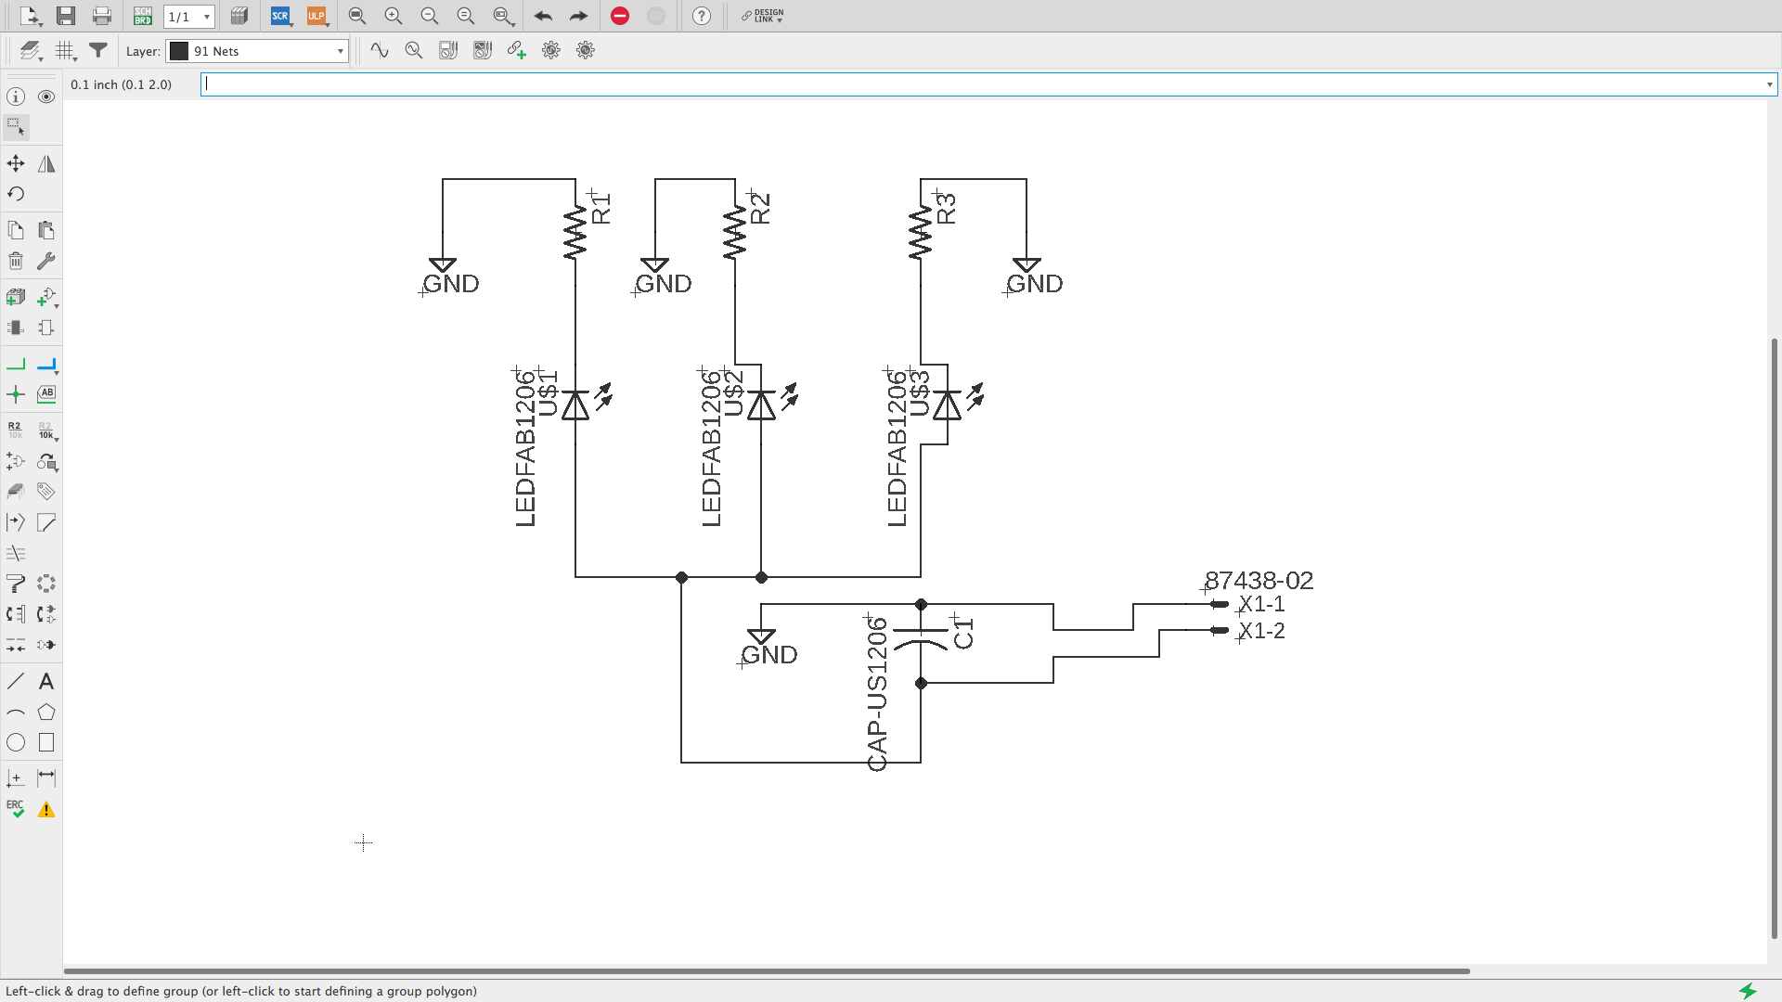Click the dark layer color swatch
The width and height of the screenshot is (1782, 1002).
pos(179,51)
